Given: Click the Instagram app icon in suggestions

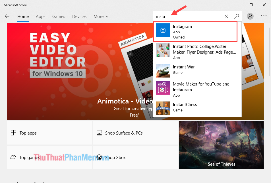Looking at the screenshot, I should [163, 30].
